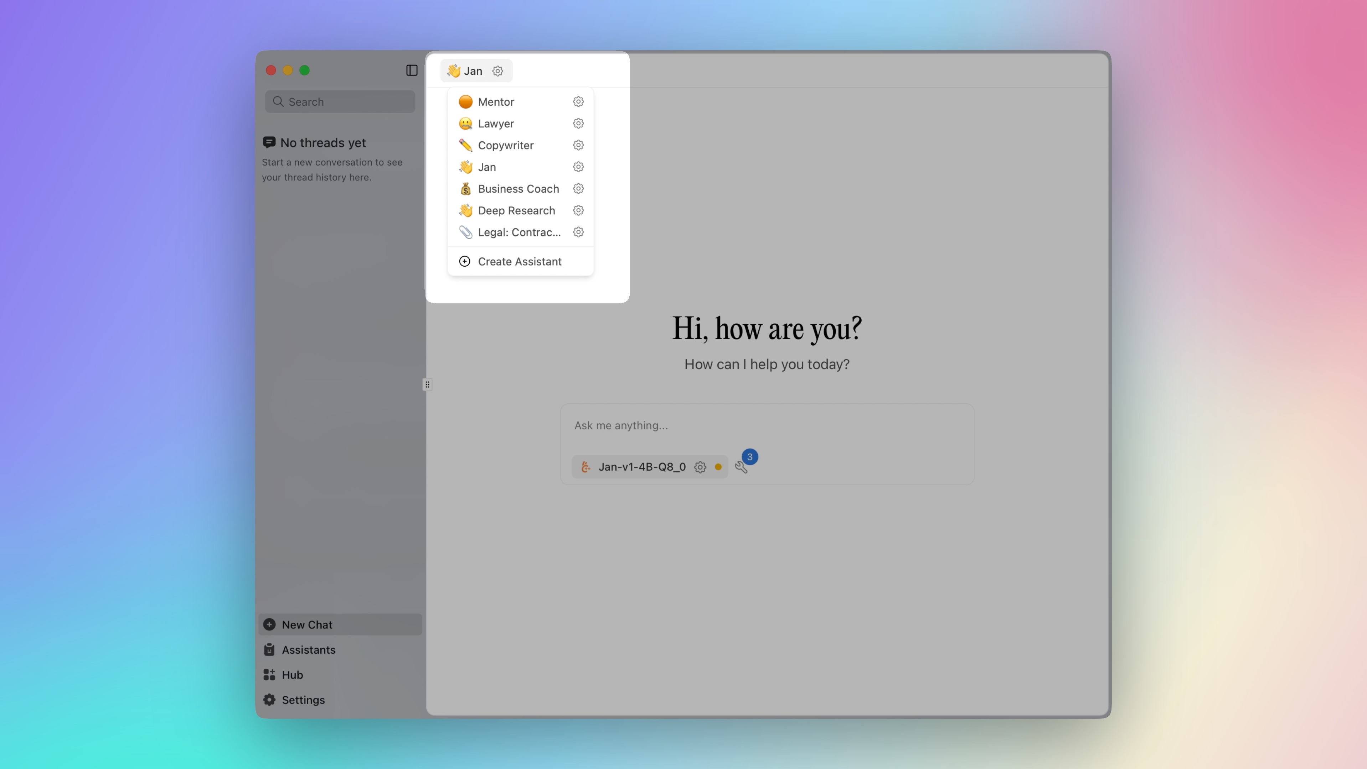Open the Mentor assistant settings gear

pyautogui.click(x=578, y=101)
